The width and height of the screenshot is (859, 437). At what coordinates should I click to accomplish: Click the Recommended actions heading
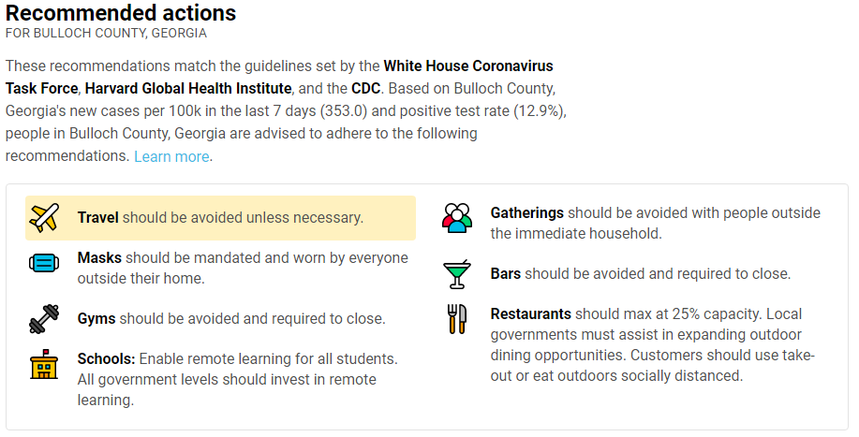(x=121, y=12)
